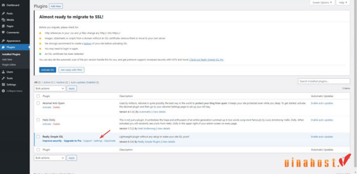Viewport: 357px width, 174px height.
Task: Open the bottom Bulk actions dropdown
Action: coord(50,158)
